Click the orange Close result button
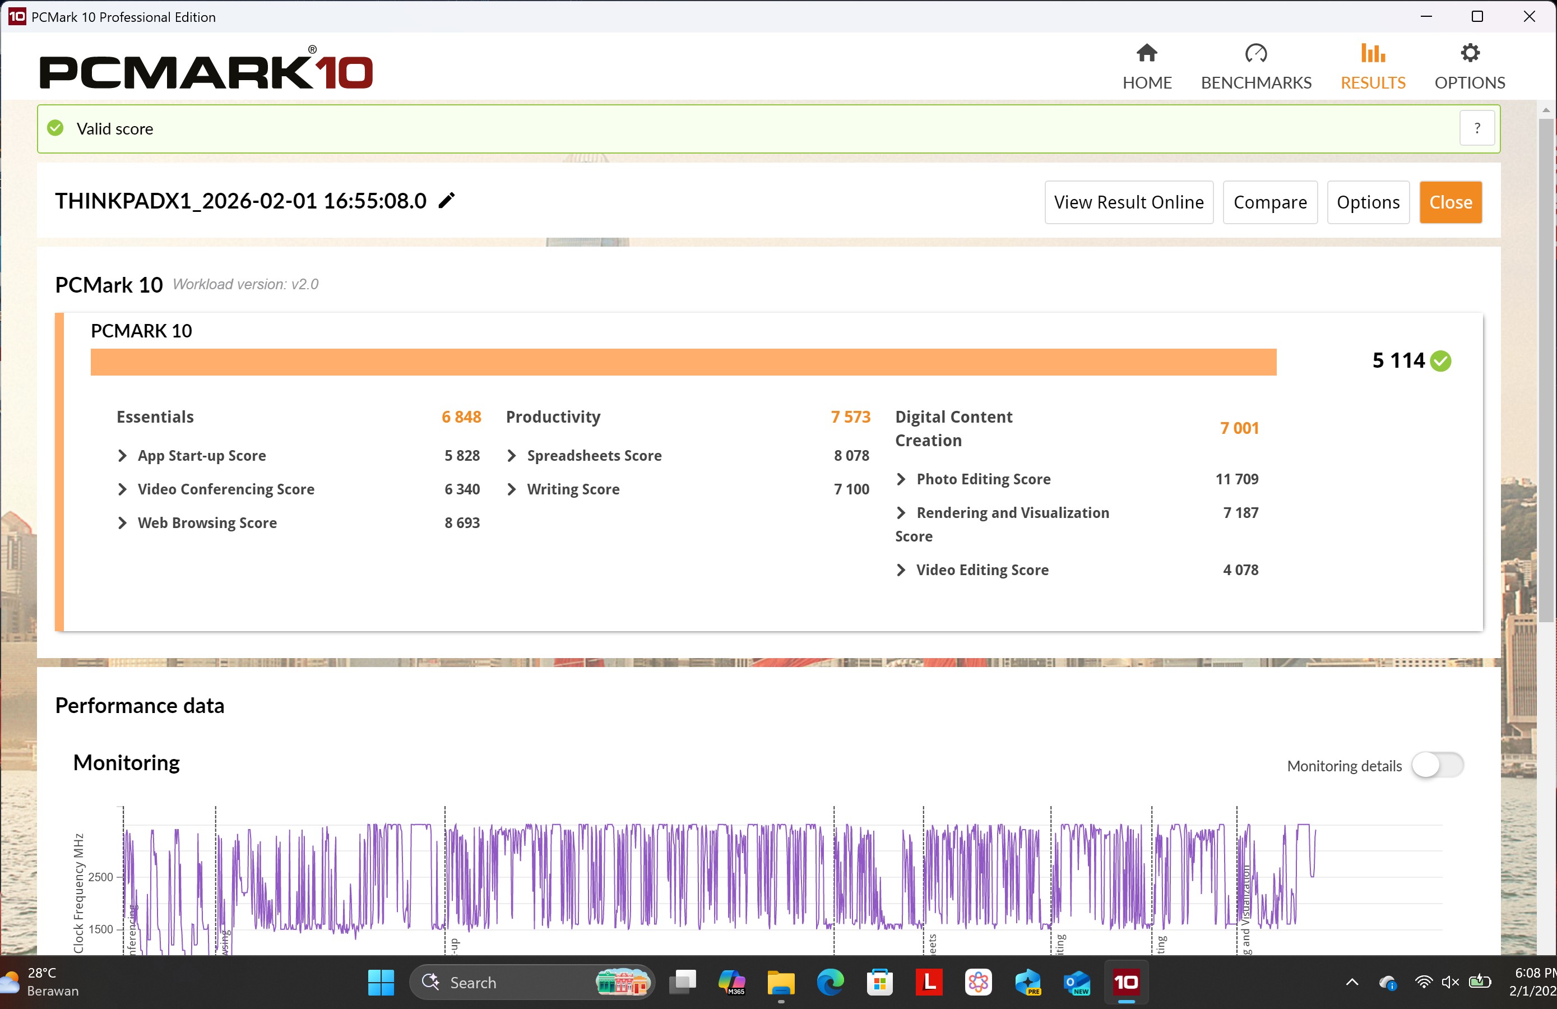 [1450, 202]
